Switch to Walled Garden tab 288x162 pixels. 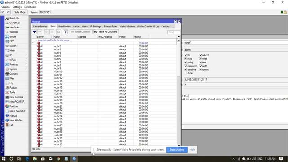(x=127, y=27)
